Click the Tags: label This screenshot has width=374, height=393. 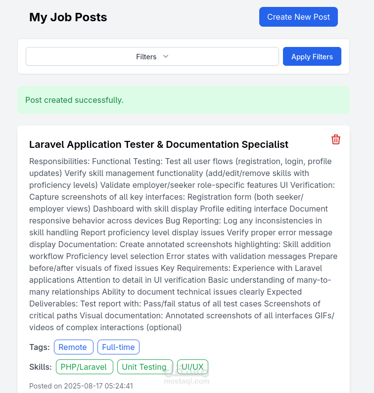click(x=40, y=347)
